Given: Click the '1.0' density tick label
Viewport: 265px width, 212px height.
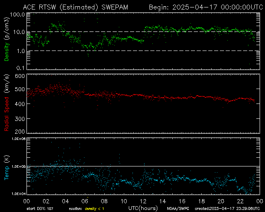Looking at the screenshot, I should point(21,51).
